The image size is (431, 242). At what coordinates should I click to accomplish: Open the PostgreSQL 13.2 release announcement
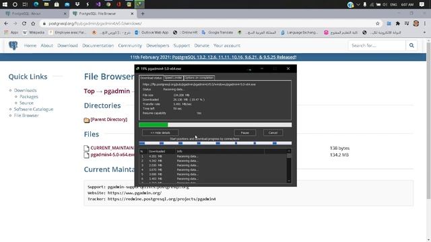click(234, 57)
